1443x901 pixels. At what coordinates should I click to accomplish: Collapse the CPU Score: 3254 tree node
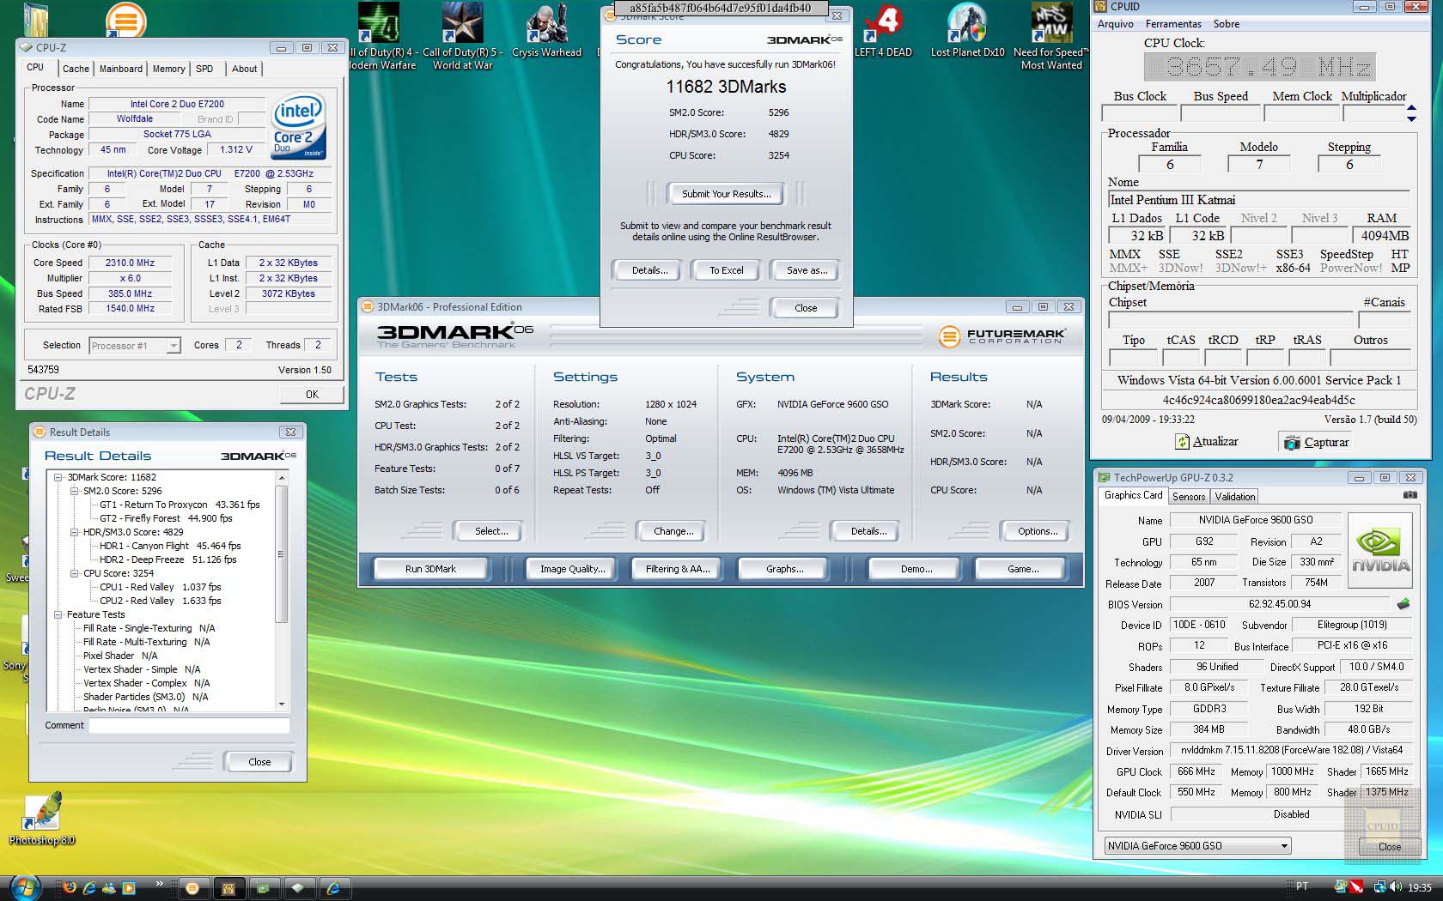74,573
